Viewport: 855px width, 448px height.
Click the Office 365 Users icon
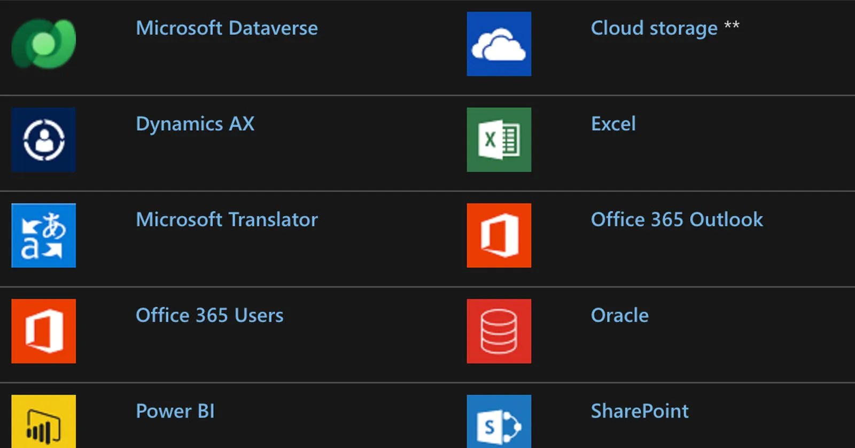click(43, 331)
